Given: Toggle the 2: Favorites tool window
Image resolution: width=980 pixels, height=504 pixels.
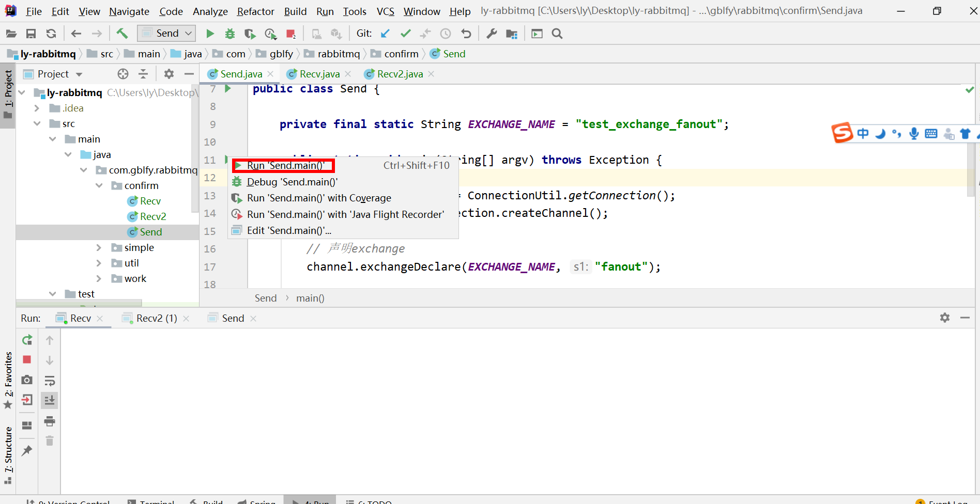Looking at the screenshot, I should (8, 380).
